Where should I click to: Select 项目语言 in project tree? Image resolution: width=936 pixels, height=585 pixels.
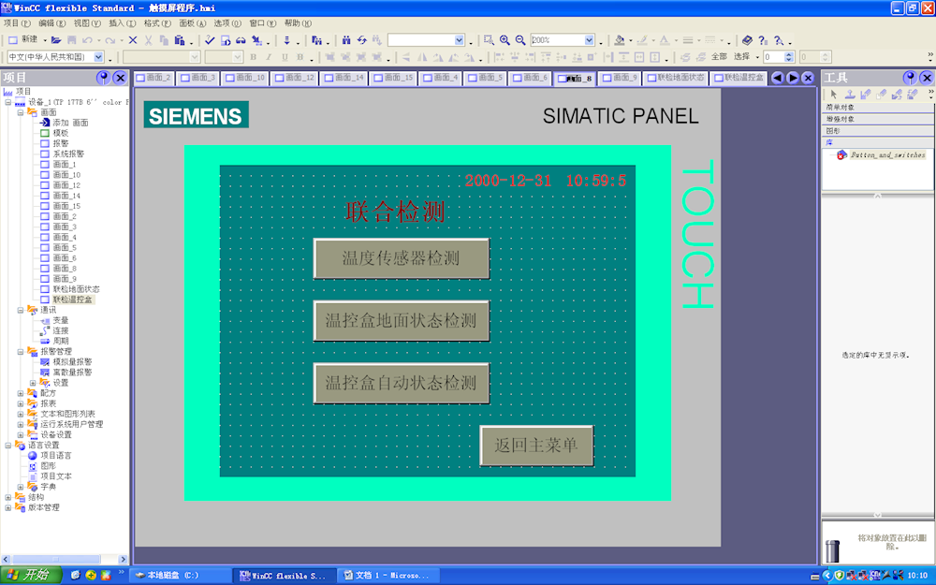point(55,456)
